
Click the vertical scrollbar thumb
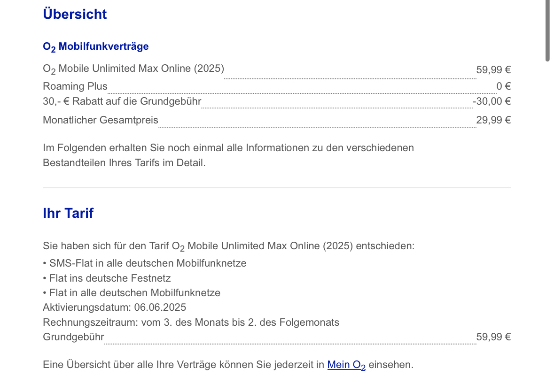(547, 31)
